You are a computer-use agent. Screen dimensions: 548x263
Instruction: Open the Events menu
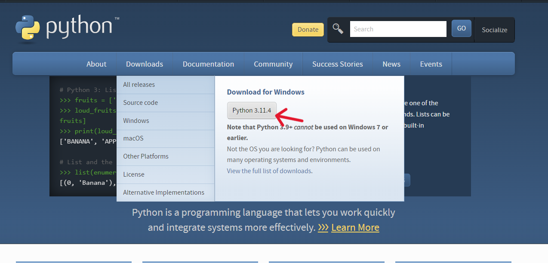[431, 64]
